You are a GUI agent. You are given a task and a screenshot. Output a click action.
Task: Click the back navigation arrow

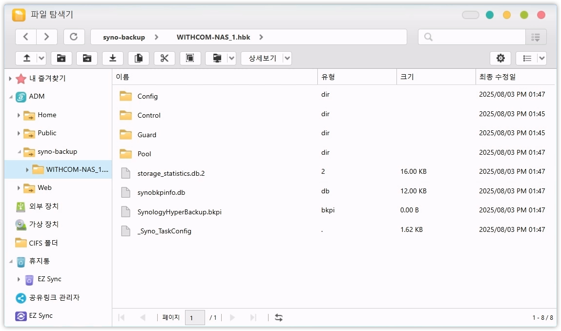25,37
